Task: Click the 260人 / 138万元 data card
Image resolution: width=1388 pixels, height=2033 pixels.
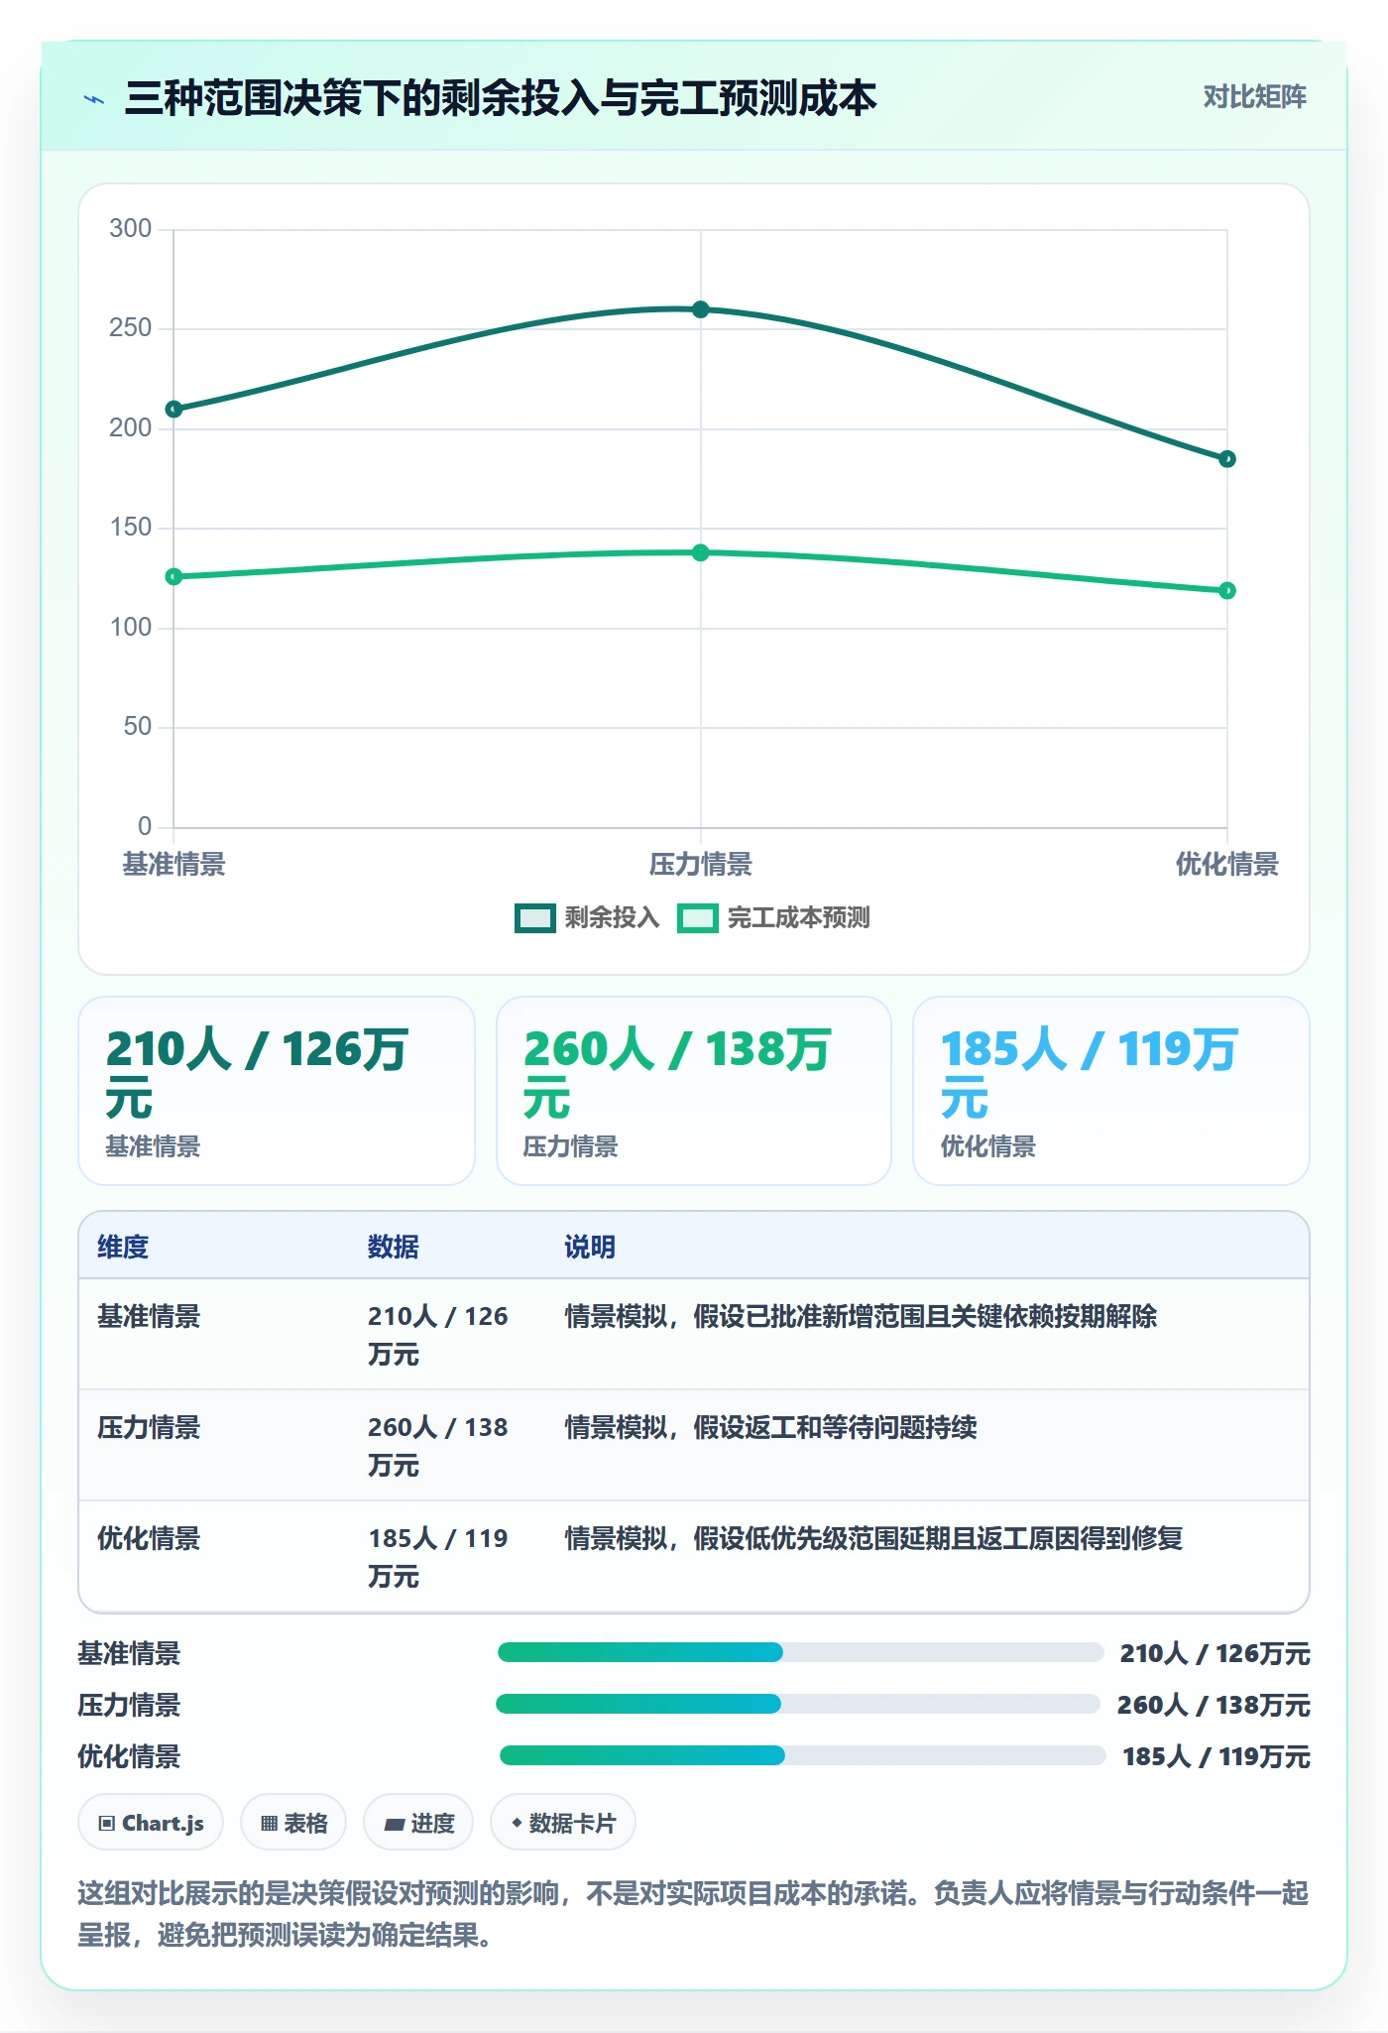Action: (x=694, y=1091)
